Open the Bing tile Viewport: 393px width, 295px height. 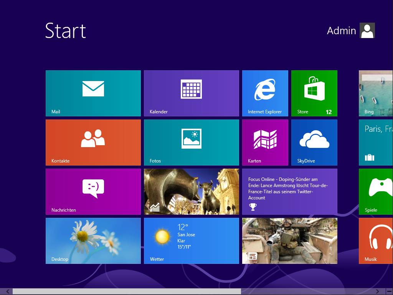pyautogui.click(x=376, y=93)
